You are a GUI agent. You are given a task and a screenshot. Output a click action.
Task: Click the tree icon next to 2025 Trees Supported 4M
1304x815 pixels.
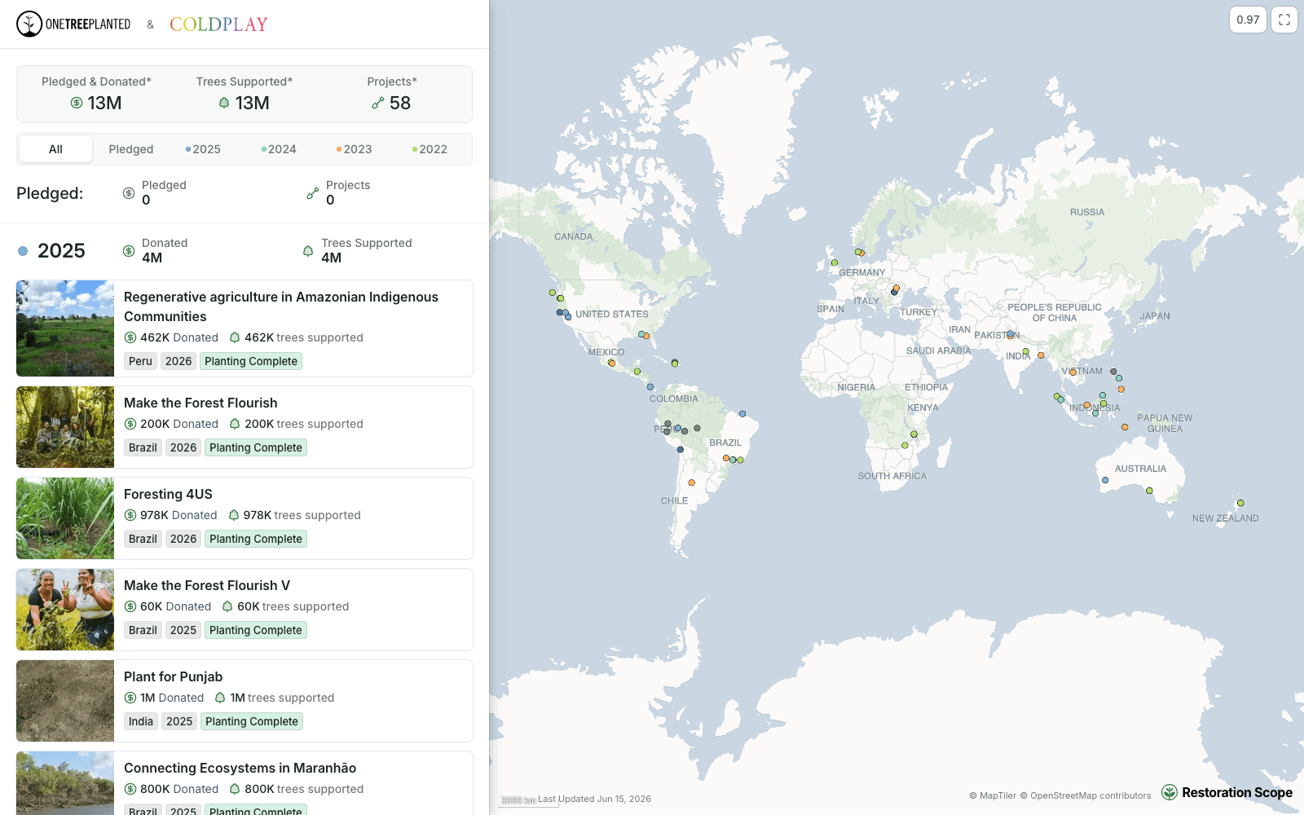point(308,251)
